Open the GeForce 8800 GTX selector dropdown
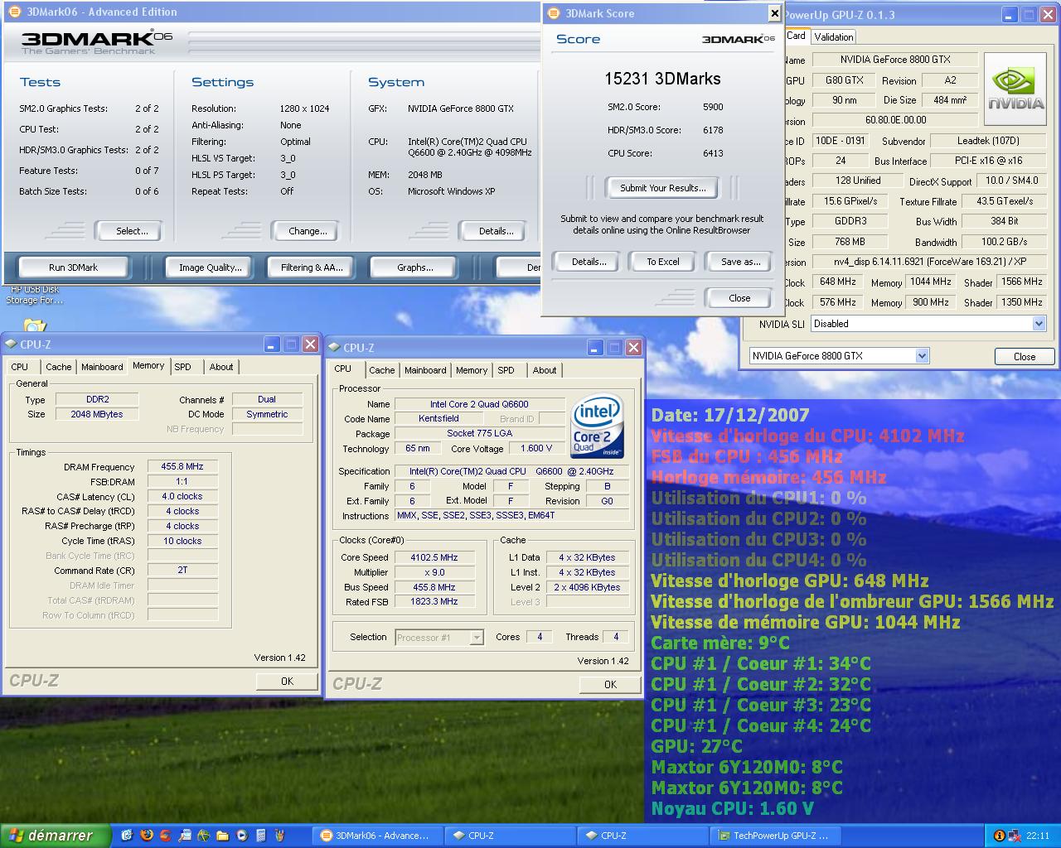1061x848 pixels. point(922,356)
